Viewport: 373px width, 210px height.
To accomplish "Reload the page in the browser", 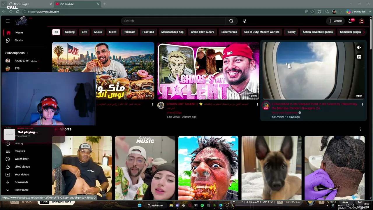I will coord(11,12).
